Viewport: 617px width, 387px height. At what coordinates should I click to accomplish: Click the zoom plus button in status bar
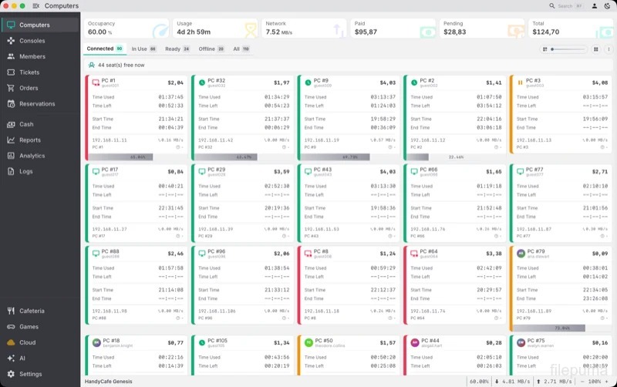point(606,382)
